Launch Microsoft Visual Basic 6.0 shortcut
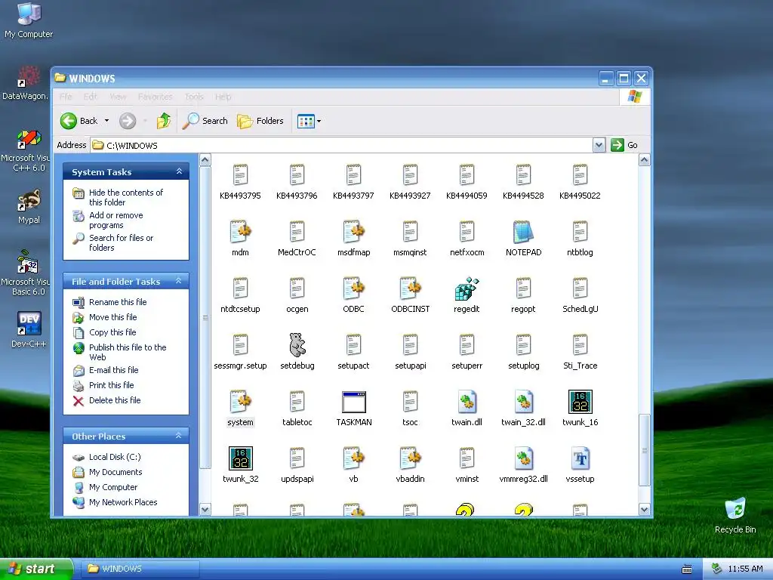 (x=29, y=273)
